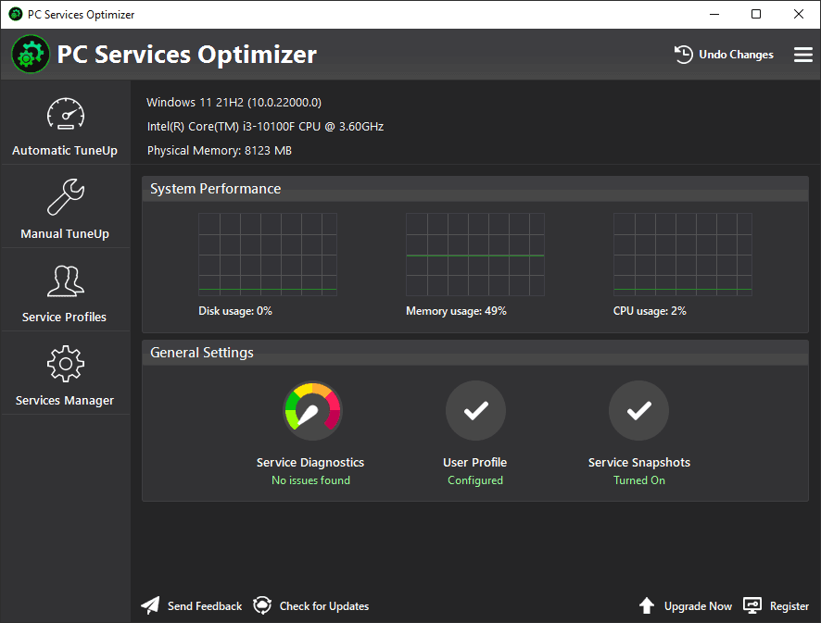Click Check for Updates link

click(324, 605)
